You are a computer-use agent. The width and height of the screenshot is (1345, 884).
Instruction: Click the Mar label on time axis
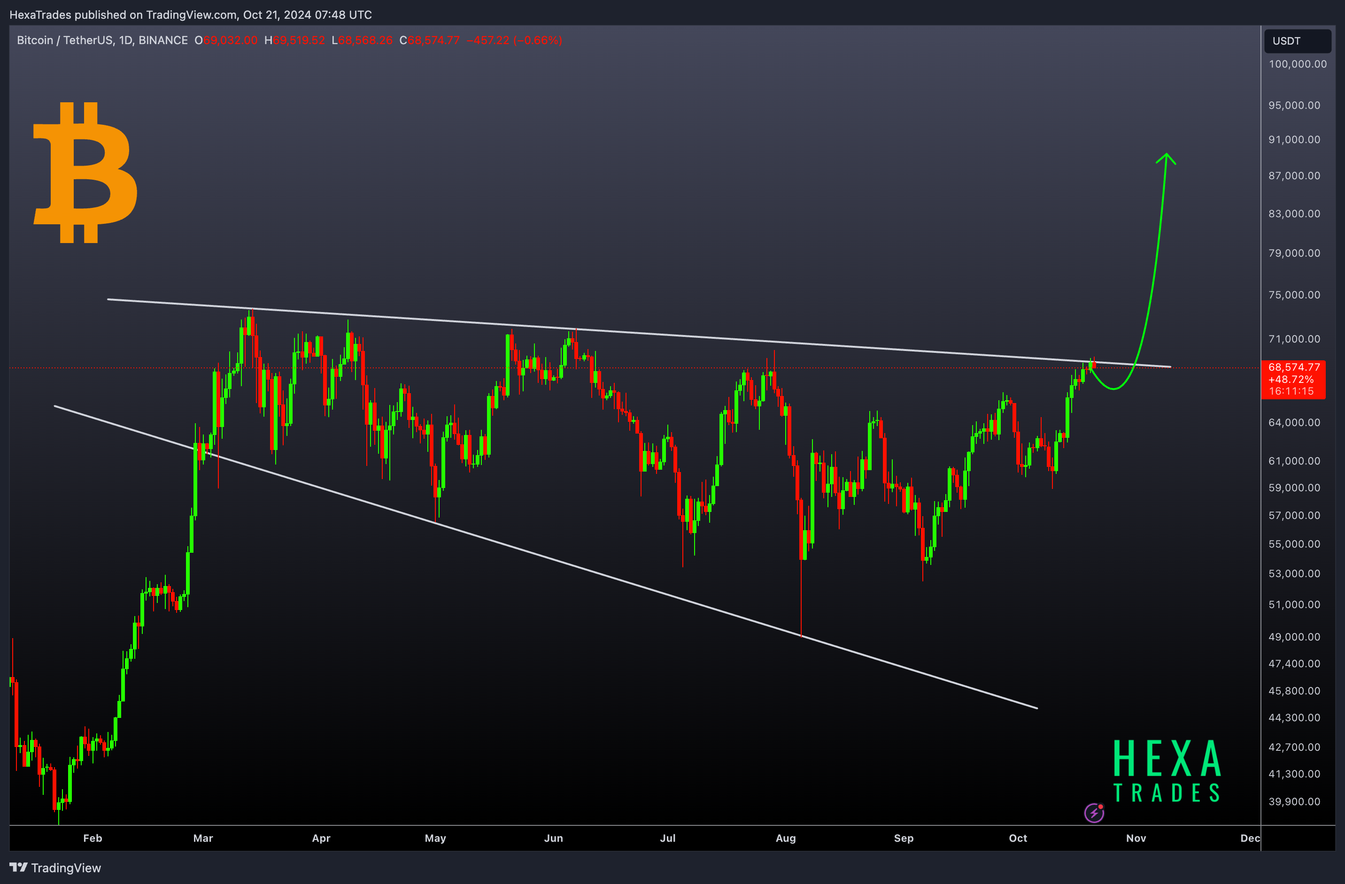203,838
